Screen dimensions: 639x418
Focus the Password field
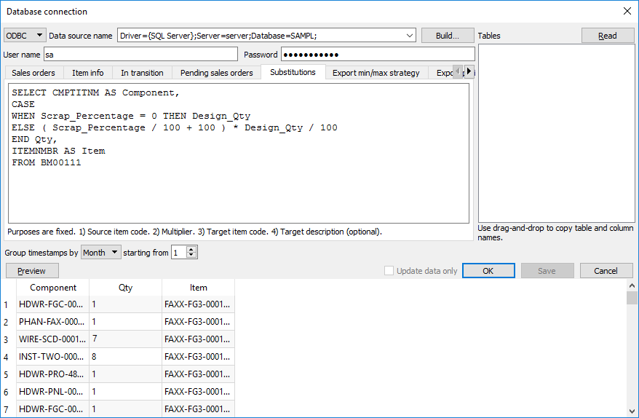(378, 55)
